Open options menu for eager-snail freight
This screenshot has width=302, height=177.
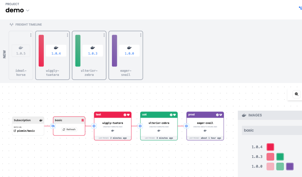(x=141, y=35)
